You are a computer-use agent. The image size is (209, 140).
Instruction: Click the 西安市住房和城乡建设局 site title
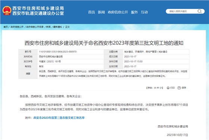click(38, 8)
